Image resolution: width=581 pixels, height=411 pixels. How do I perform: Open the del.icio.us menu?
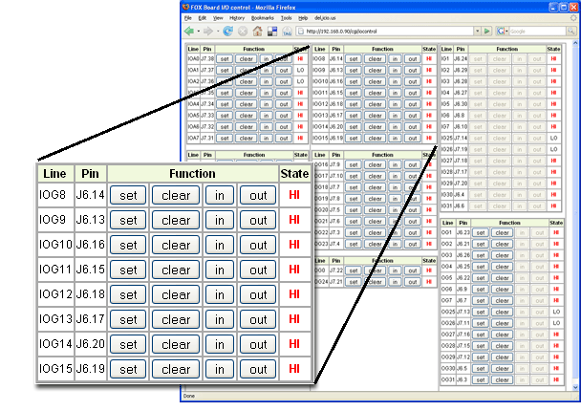(x=325, y=18)
